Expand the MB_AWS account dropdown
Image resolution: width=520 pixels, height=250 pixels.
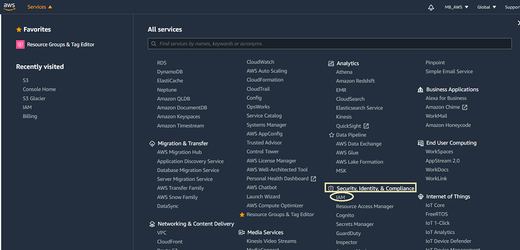point(456,7)
